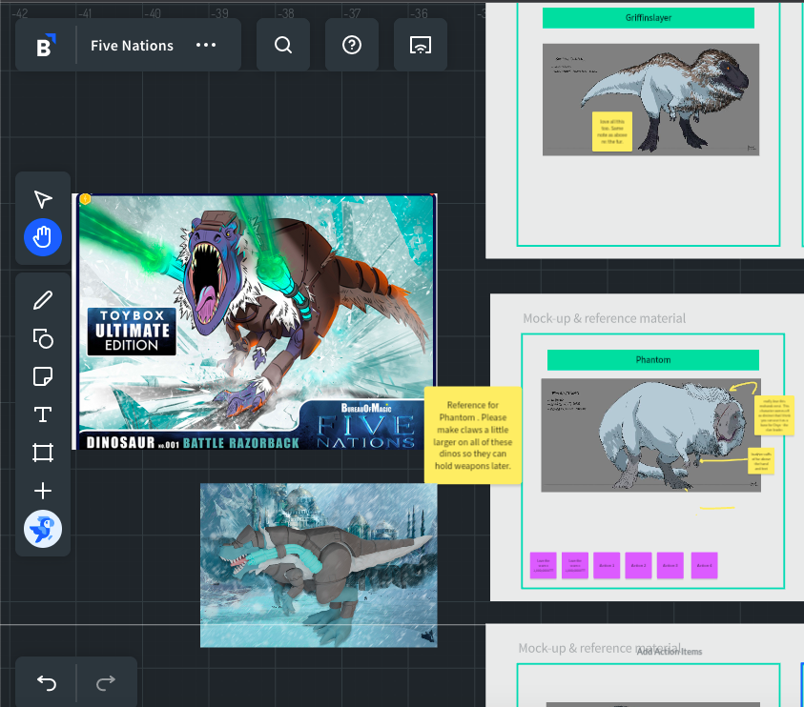This screenshot has height=707, width=804.
Task: Click the yellow Reference for Phantom note
Action: (x=473, y=434)
